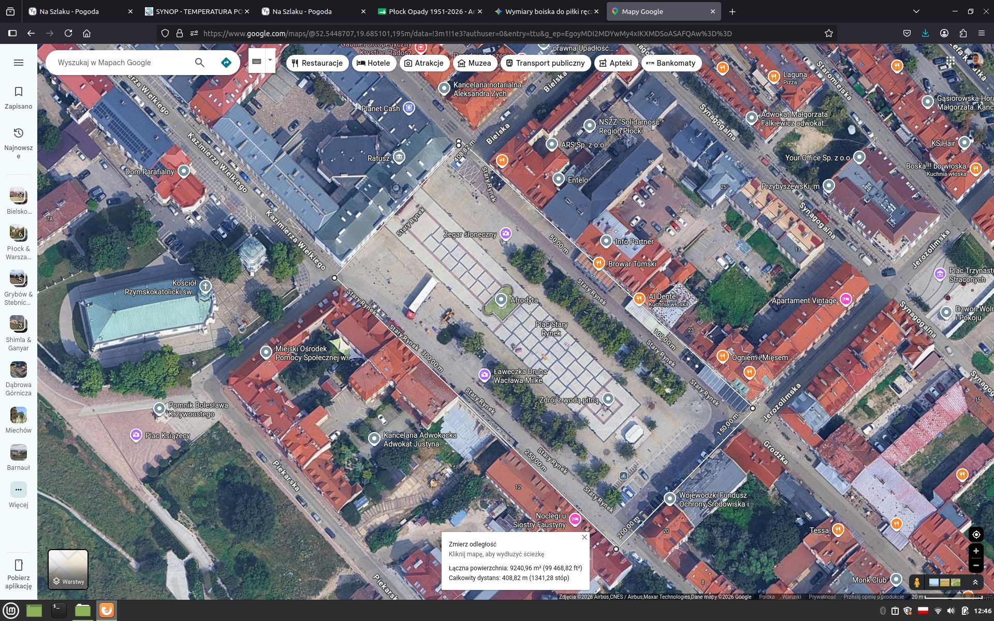The width and height of the screenshot is (994, 621).
Task: Filter the map by Hotele
Action: (x=374, y=63)
